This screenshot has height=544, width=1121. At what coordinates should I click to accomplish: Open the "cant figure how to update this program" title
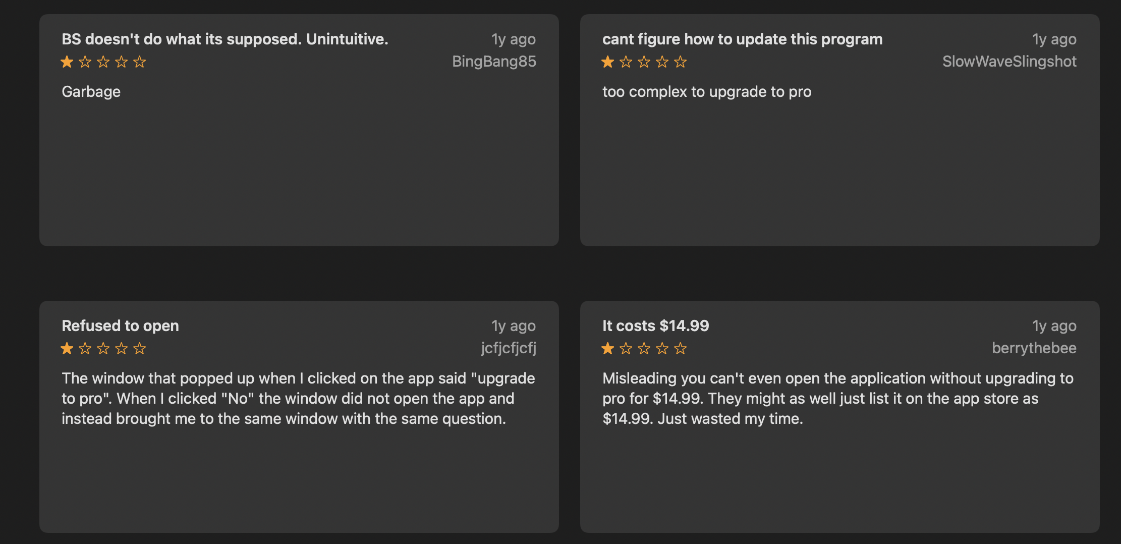click(742, 39)
